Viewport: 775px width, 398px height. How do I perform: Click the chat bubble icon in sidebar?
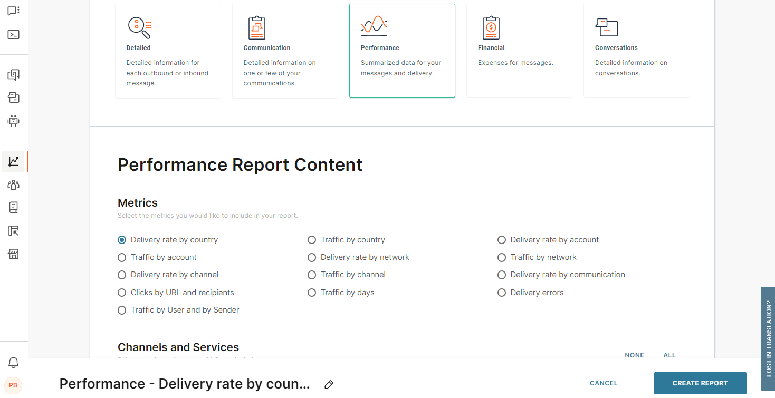14,11
